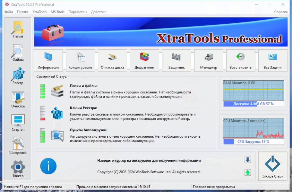Click the Пункты Автозагрузки level indicator
Screen dimensions: 292x192
click(x=42, y=136)
